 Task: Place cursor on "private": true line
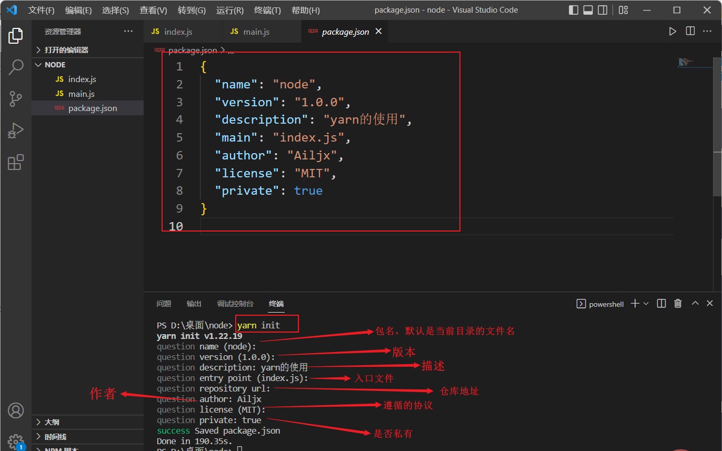(268, 191)
